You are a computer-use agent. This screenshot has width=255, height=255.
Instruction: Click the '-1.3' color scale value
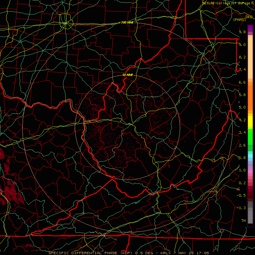tap(241, 208)
